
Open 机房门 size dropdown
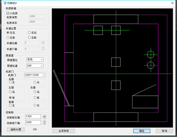pyautogui.click(x=35, y=75)
